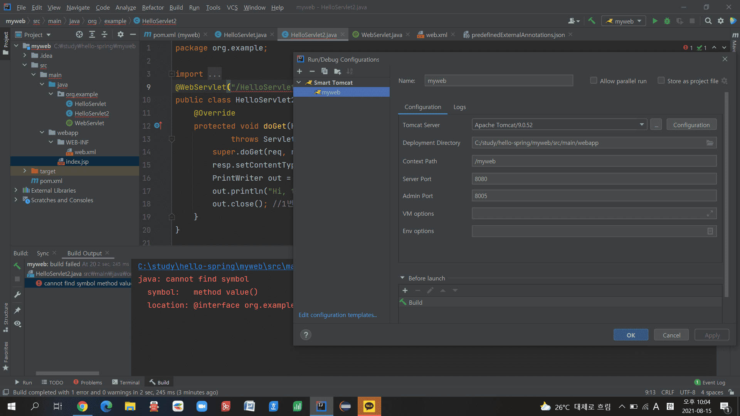Add a Before launch task
The height and width of the screenshot is (416, 740).
pyautogui.click(x=405, y=290)
